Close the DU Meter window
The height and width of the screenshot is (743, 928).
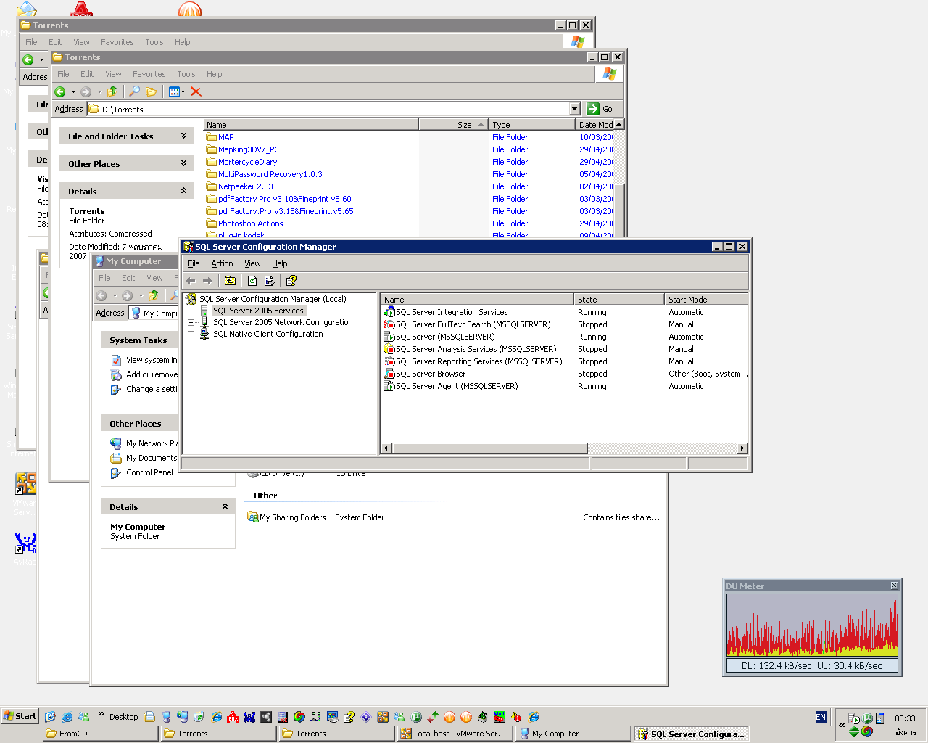[x=894, y=586]
